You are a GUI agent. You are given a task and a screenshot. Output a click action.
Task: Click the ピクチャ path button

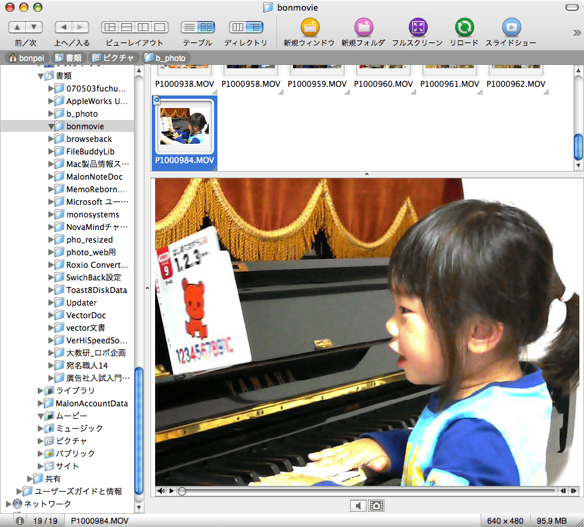[x=113, y=58]
